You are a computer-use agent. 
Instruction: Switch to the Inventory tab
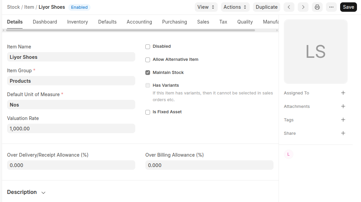pos(77,22)
